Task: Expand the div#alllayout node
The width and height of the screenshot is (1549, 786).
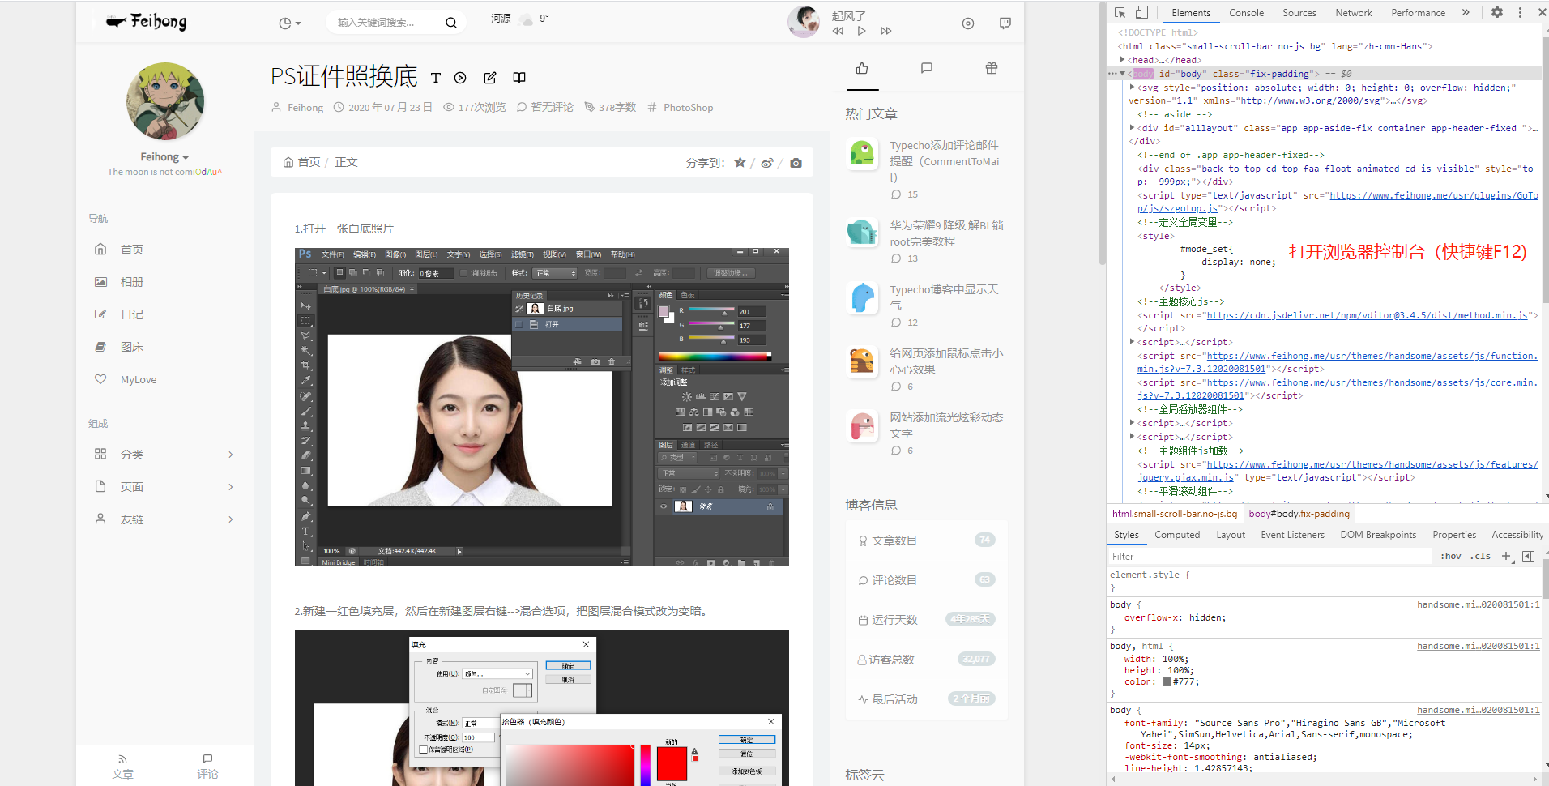Action: 1132,128
